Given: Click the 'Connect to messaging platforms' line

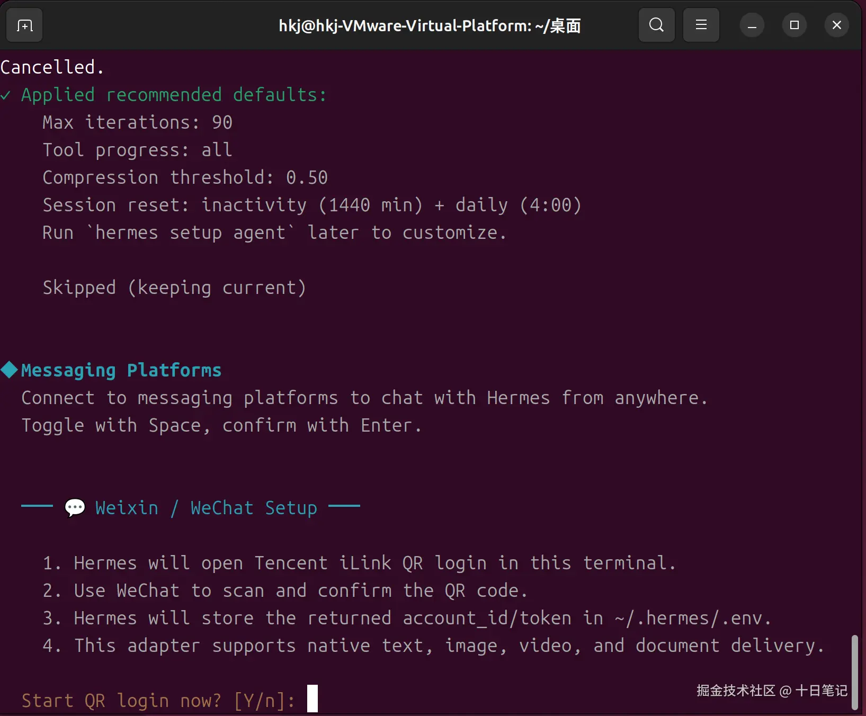Looking at the screenshot, I should pyautogui.click(x=364, y=398).
